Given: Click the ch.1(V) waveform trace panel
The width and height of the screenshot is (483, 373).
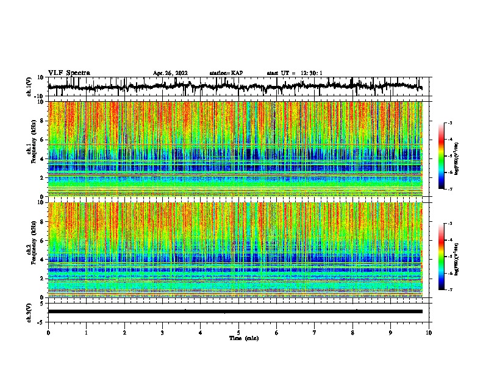Looking at the screenshot, I should coord(240,87).
